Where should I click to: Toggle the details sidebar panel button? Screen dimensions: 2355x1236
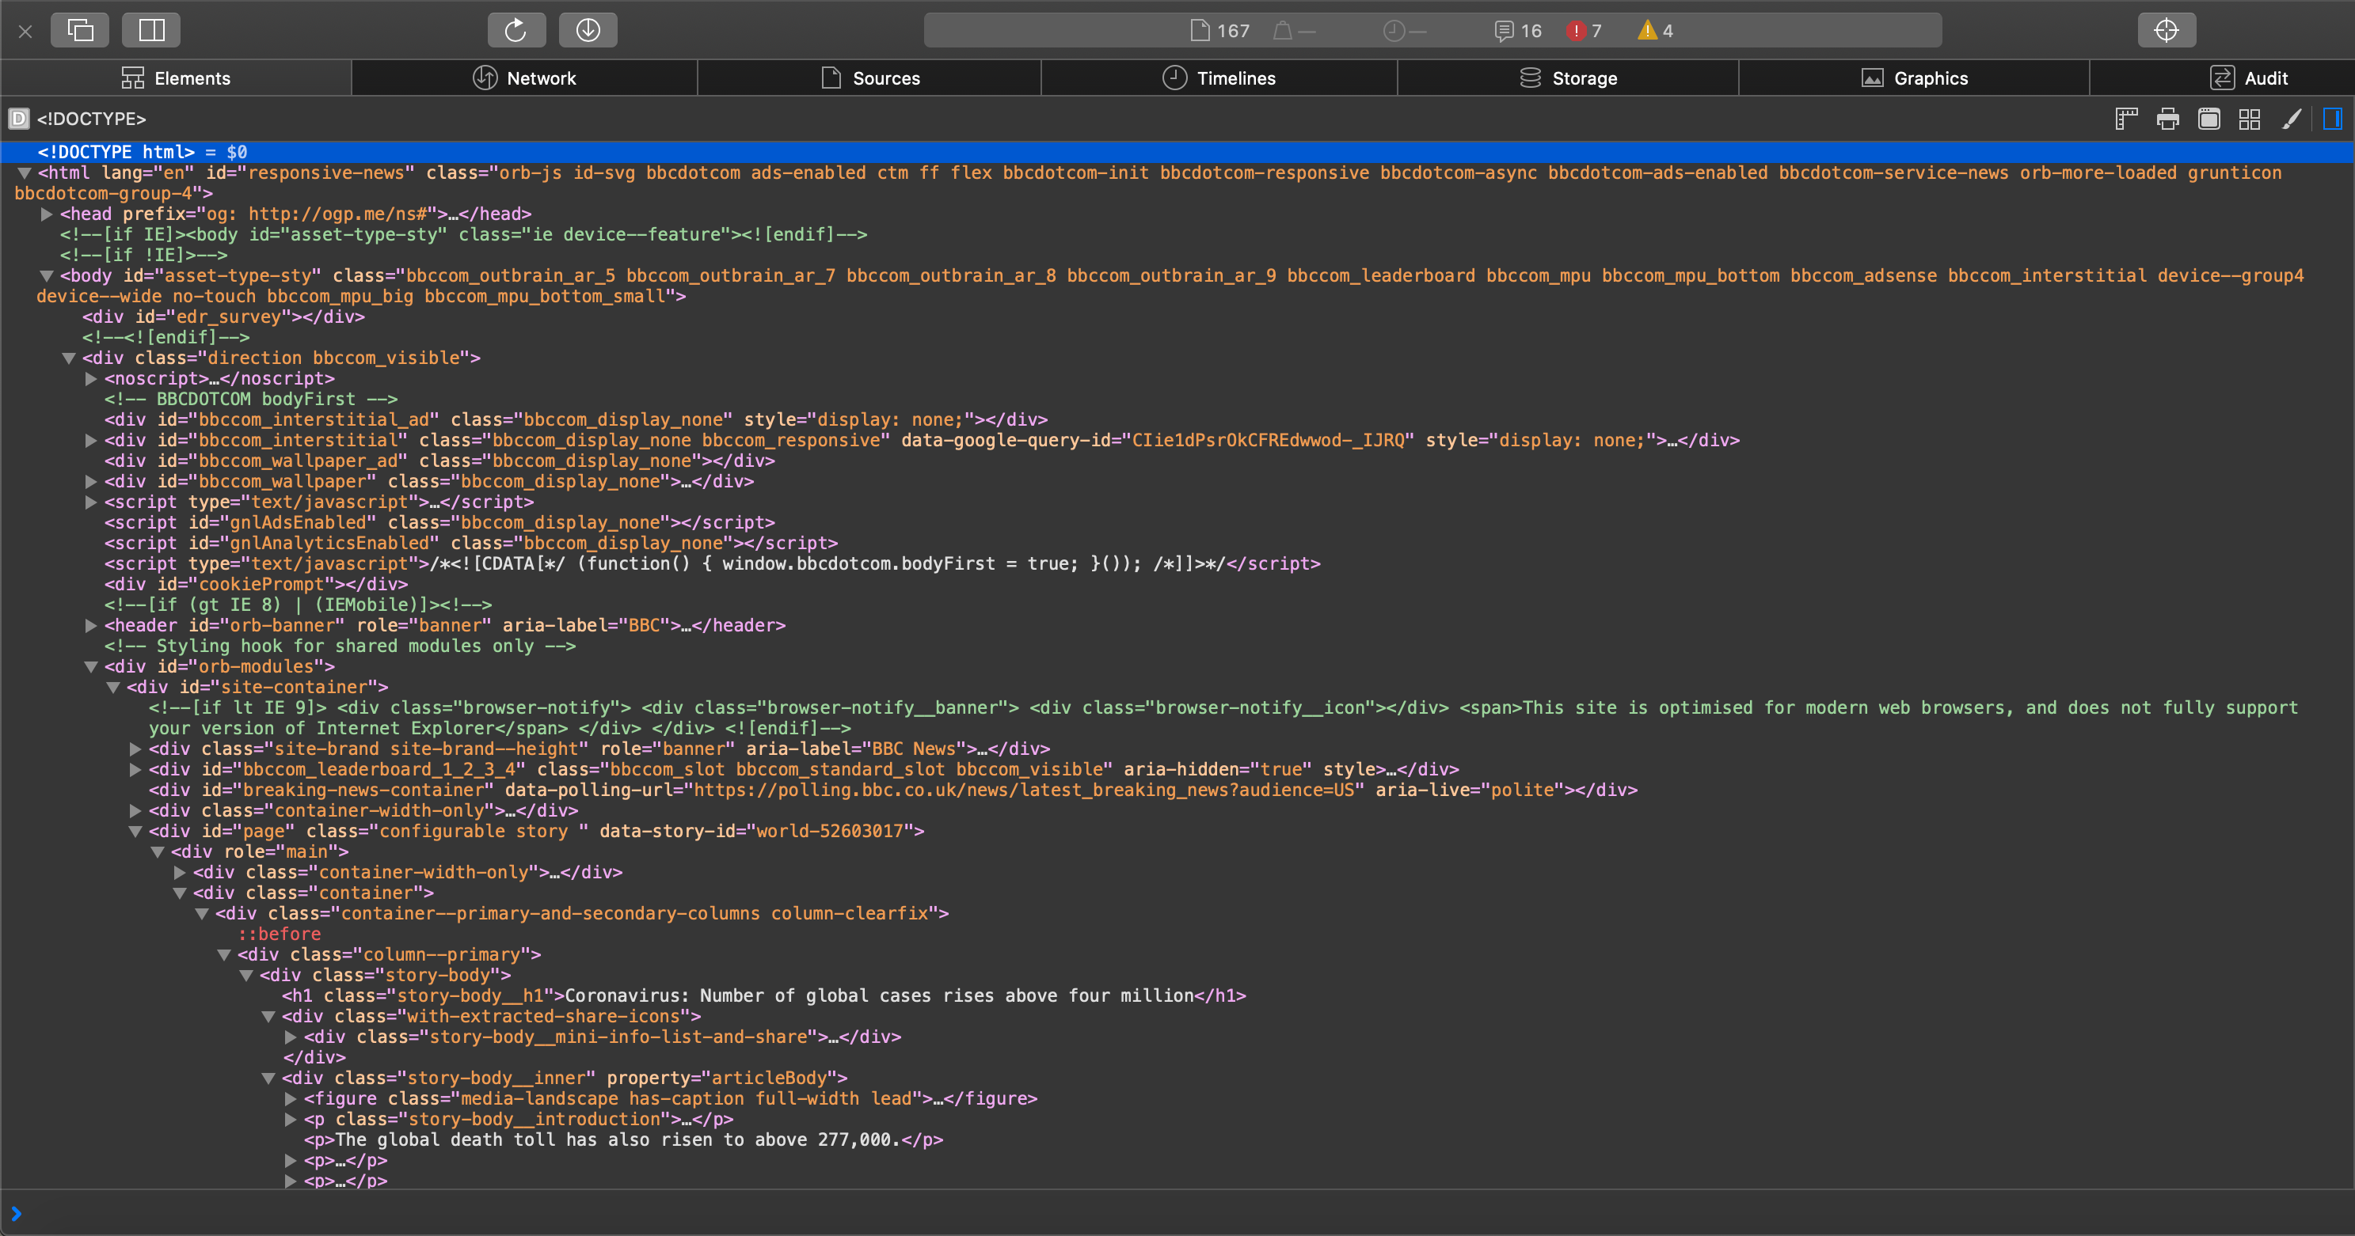[2332, 119]
